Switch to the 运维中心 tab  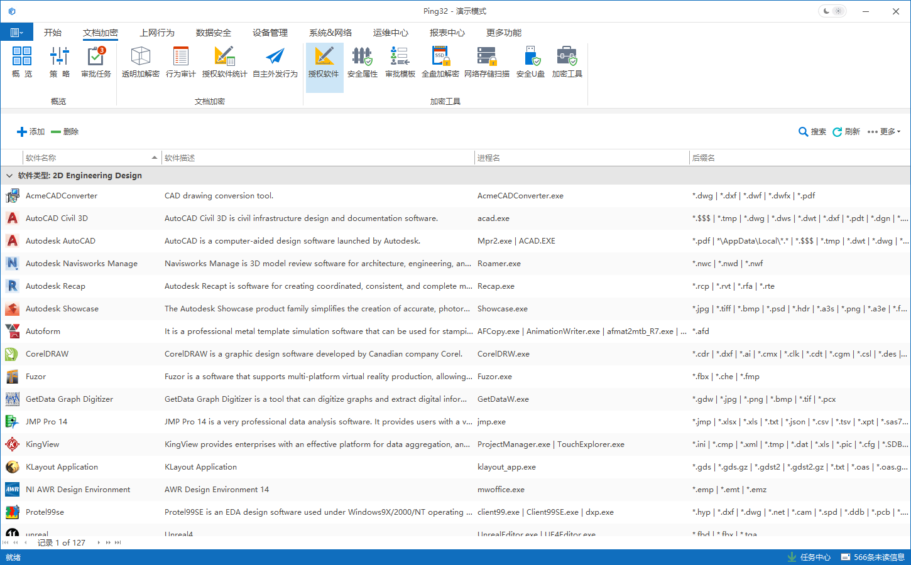[391, 33]
